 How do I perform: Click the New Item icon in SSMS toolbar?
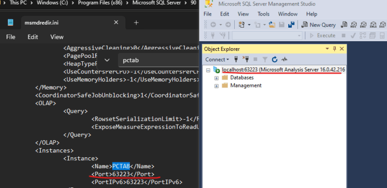[242, 25]
